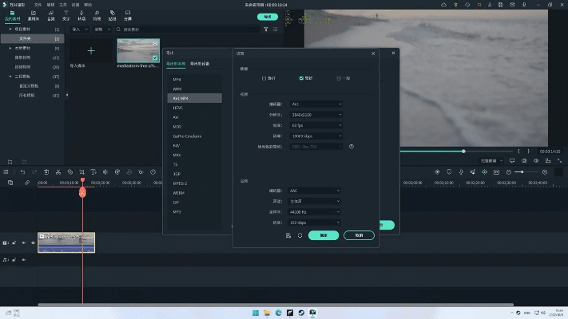Click the 取消 cancel button
This screenshot has height=319, width=568.
pos(359,235)
